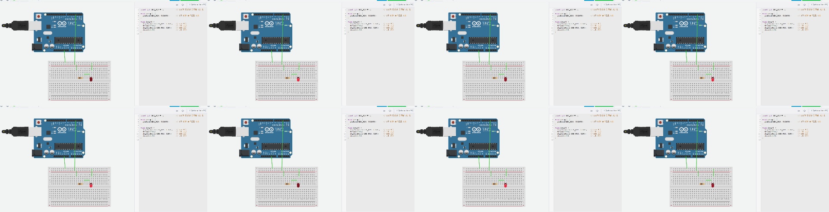Click the Arduino reset button in top-row fourth frame
The image size is (829, 212).
(661, 16)
